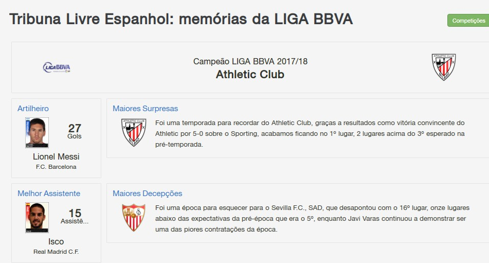Click Isco's player photo

(x=37, y=217)
